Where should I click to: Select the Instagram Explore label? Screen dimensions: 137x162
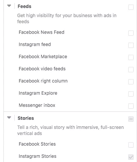(38, 93)
